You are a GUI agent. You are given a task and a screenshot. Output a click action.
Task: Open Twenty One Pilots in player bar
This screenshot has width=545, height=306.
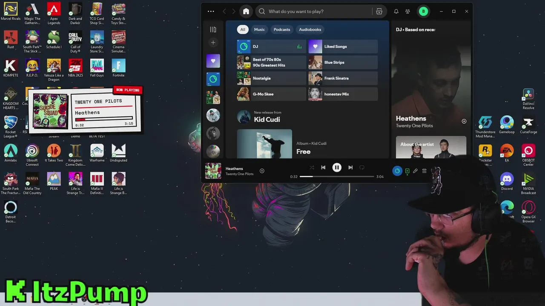click(x=239, y=174)
